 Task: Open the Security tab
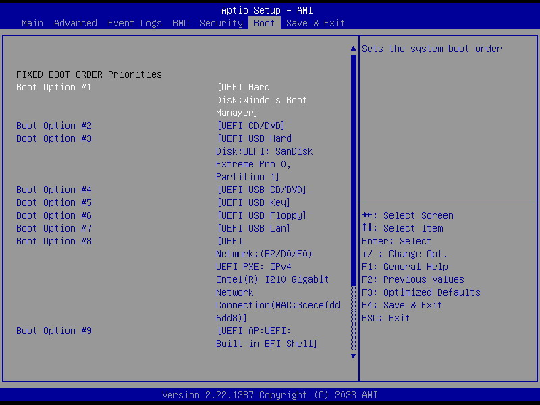(x=221, y=23)
